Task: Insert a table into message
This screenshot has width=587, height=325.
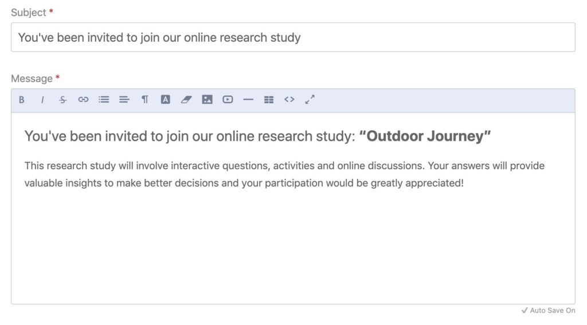Action: point(269,100)
